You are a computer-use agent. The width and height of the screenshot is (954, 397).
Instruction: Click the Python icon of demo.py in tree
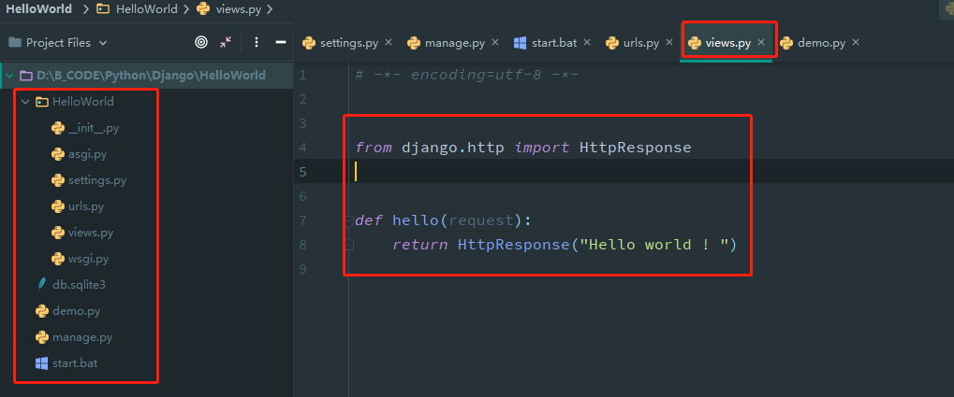[42, 311]
